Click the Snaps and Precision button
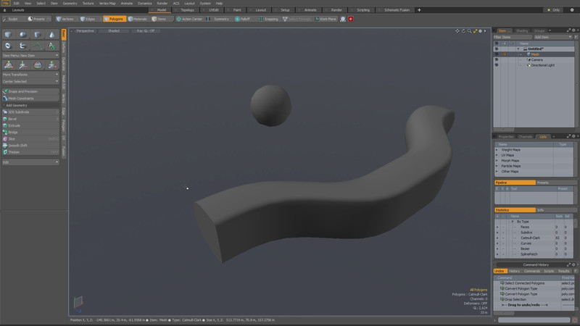 (x=30, y=91)
